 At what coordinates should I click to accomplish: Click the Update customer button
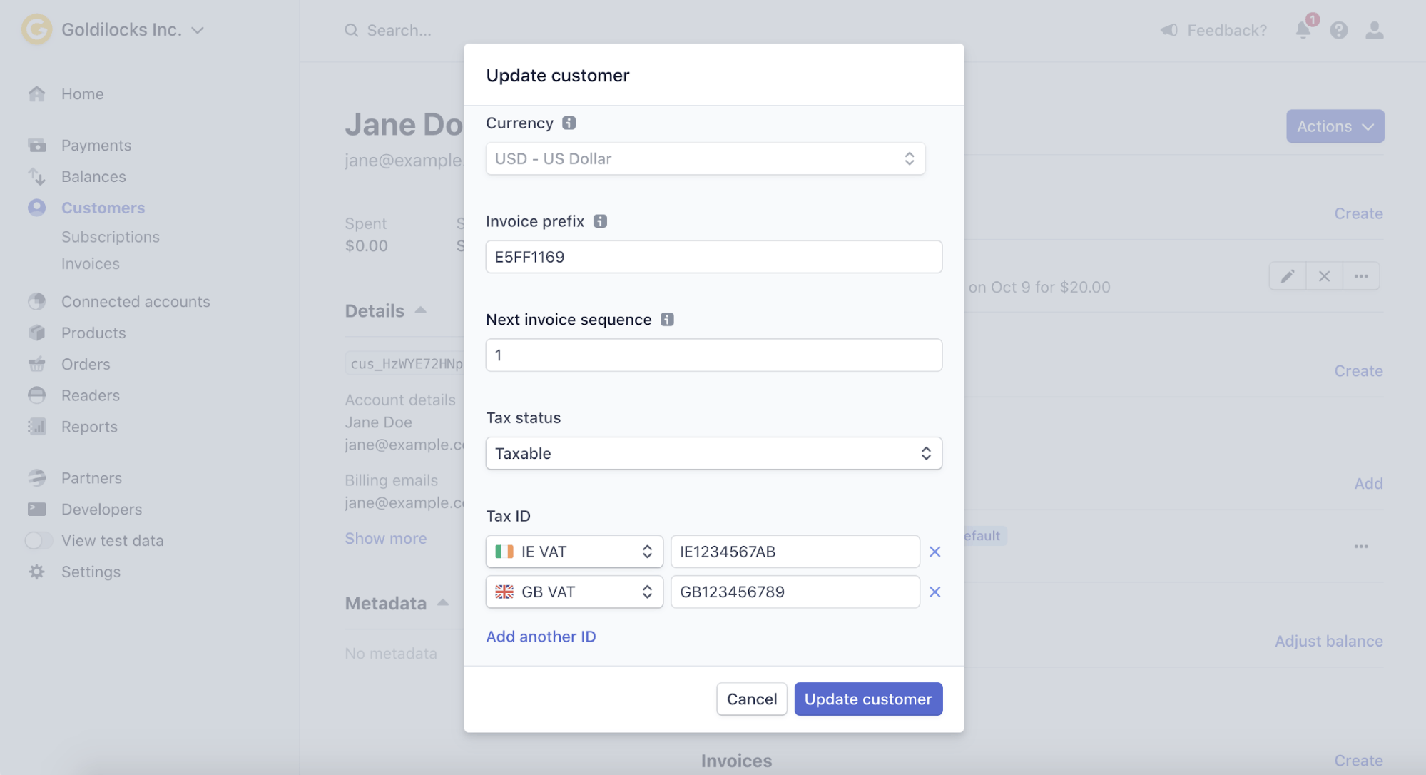867,699
